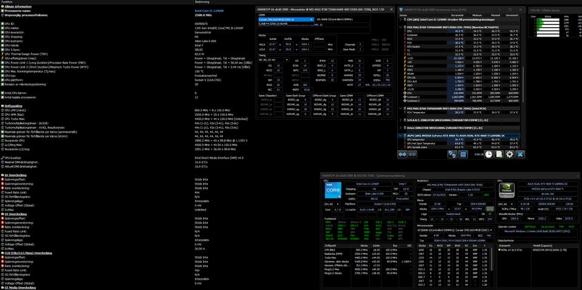Click the 'GPU Hot Spot Temperatur' sensor row
Image resolution: width=582 pixels, height=290 pixels.
click(460, 143)
